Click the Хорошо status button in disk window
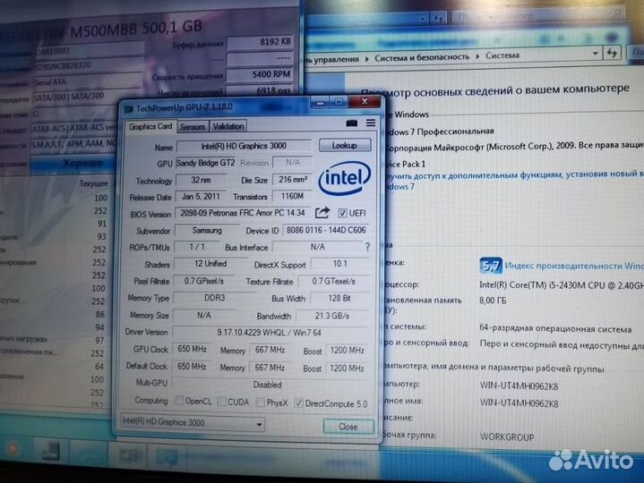 tap(73, 163)
